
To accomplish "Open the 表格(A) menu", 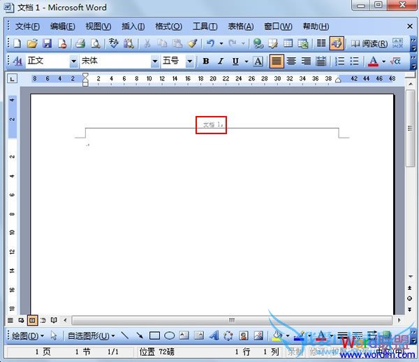I will click(x=240, y=27).
